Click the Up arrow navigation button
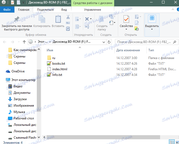The width and height of the screenshot is (179, 144). tap(24, 42)
